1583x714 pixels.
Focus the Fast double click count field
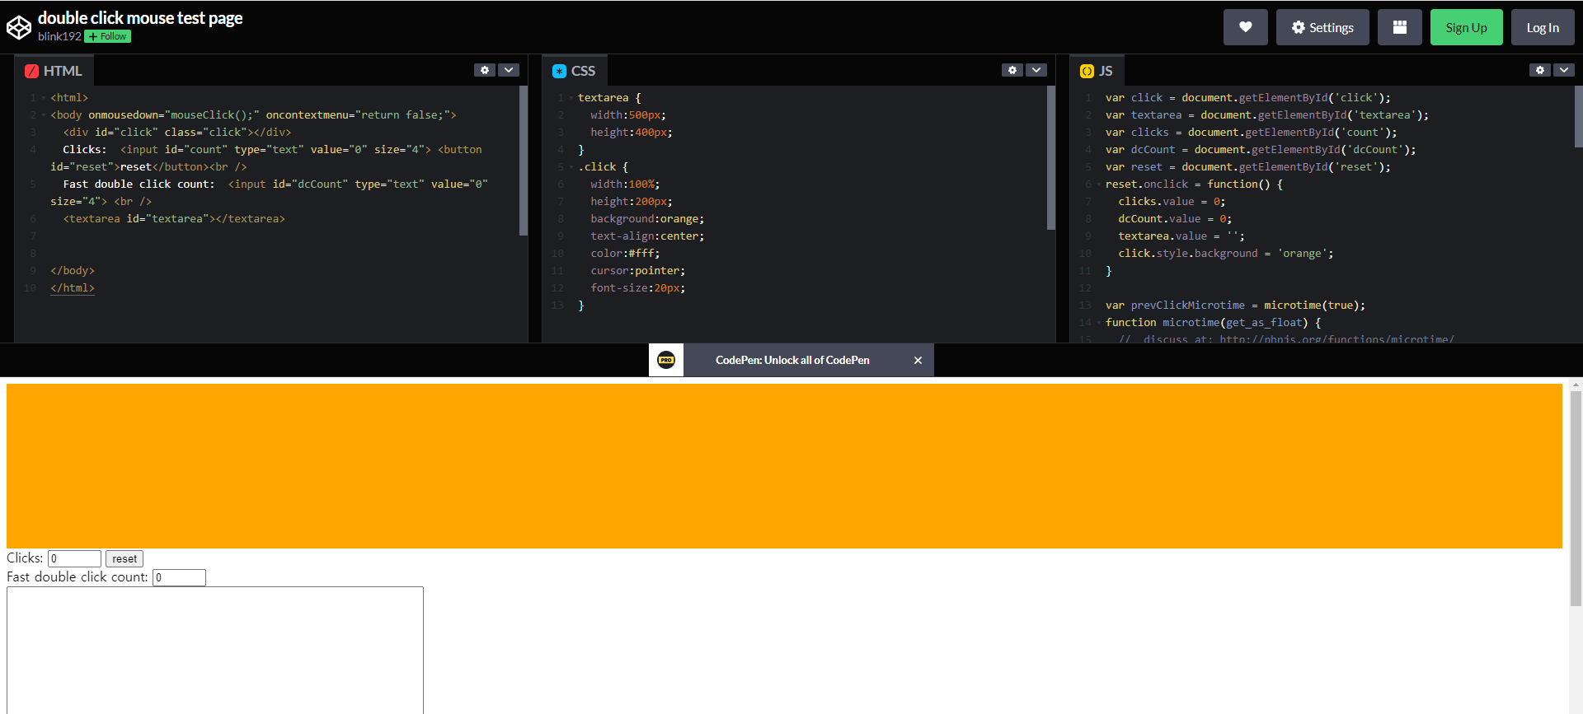[x=179, y=577]
